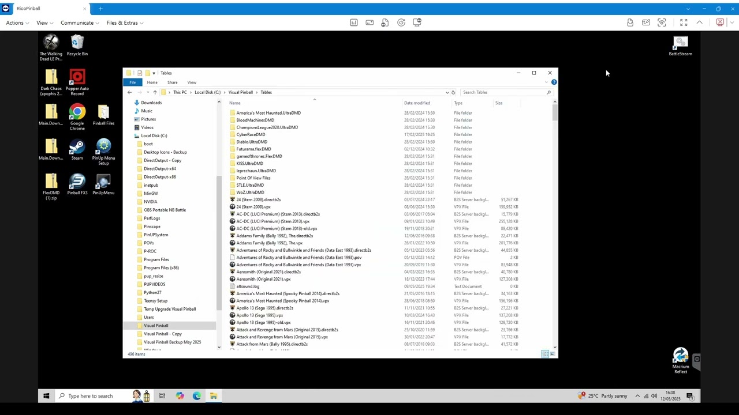
Task: Select the BattleStream desktop shortcut
Action: (x=680, y=46)
